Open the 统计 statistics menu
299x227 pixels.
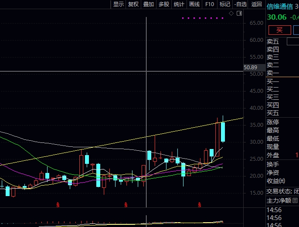179,4
